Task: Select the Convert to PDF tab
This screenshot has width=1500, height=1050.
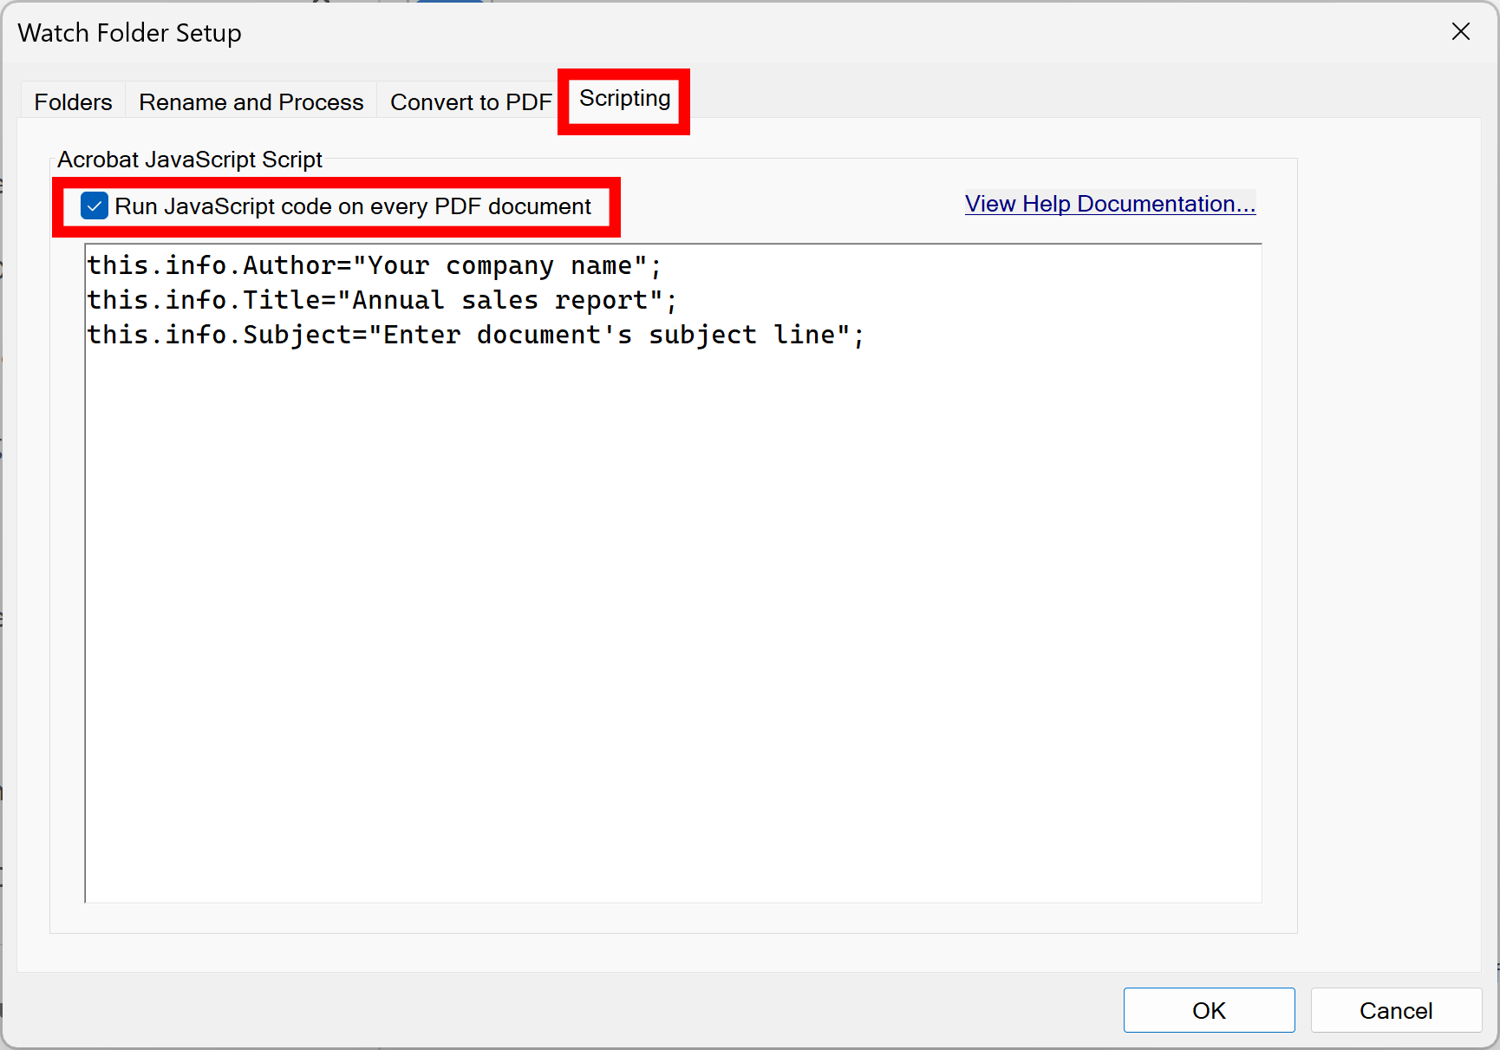Action: click(x=471, y=101)
